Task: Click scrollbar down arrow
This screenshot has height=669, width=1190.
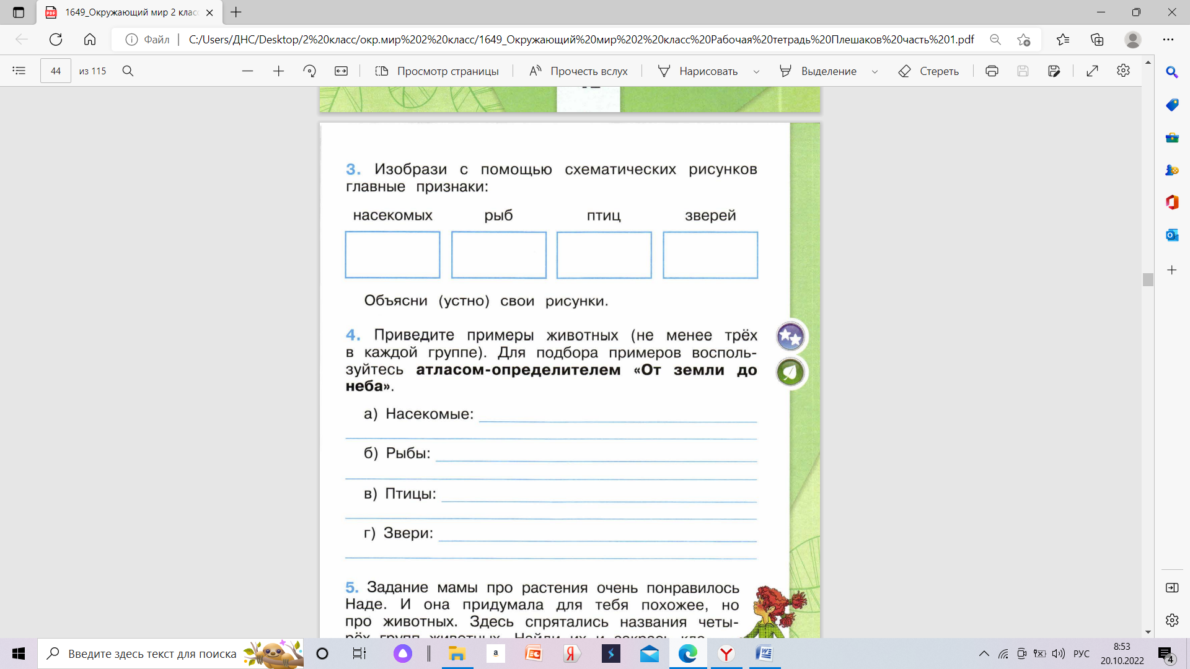Action: pyautogui.click(x=1148, y=632)
